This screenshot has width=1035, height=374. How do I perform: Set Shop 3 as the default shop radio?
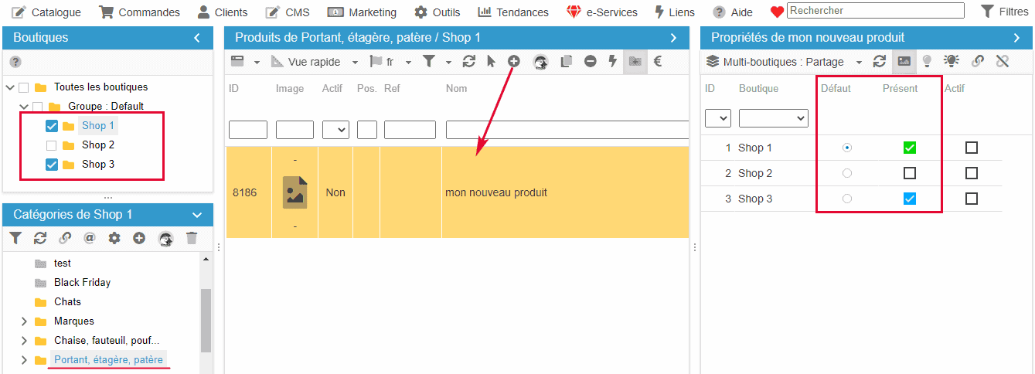tap(847, 199)
